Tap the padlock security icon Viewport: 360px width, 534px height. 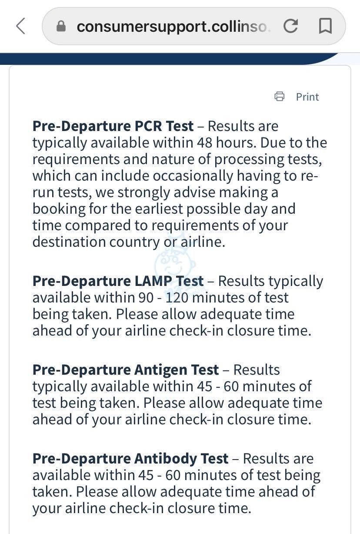click(x=61, y=27)
